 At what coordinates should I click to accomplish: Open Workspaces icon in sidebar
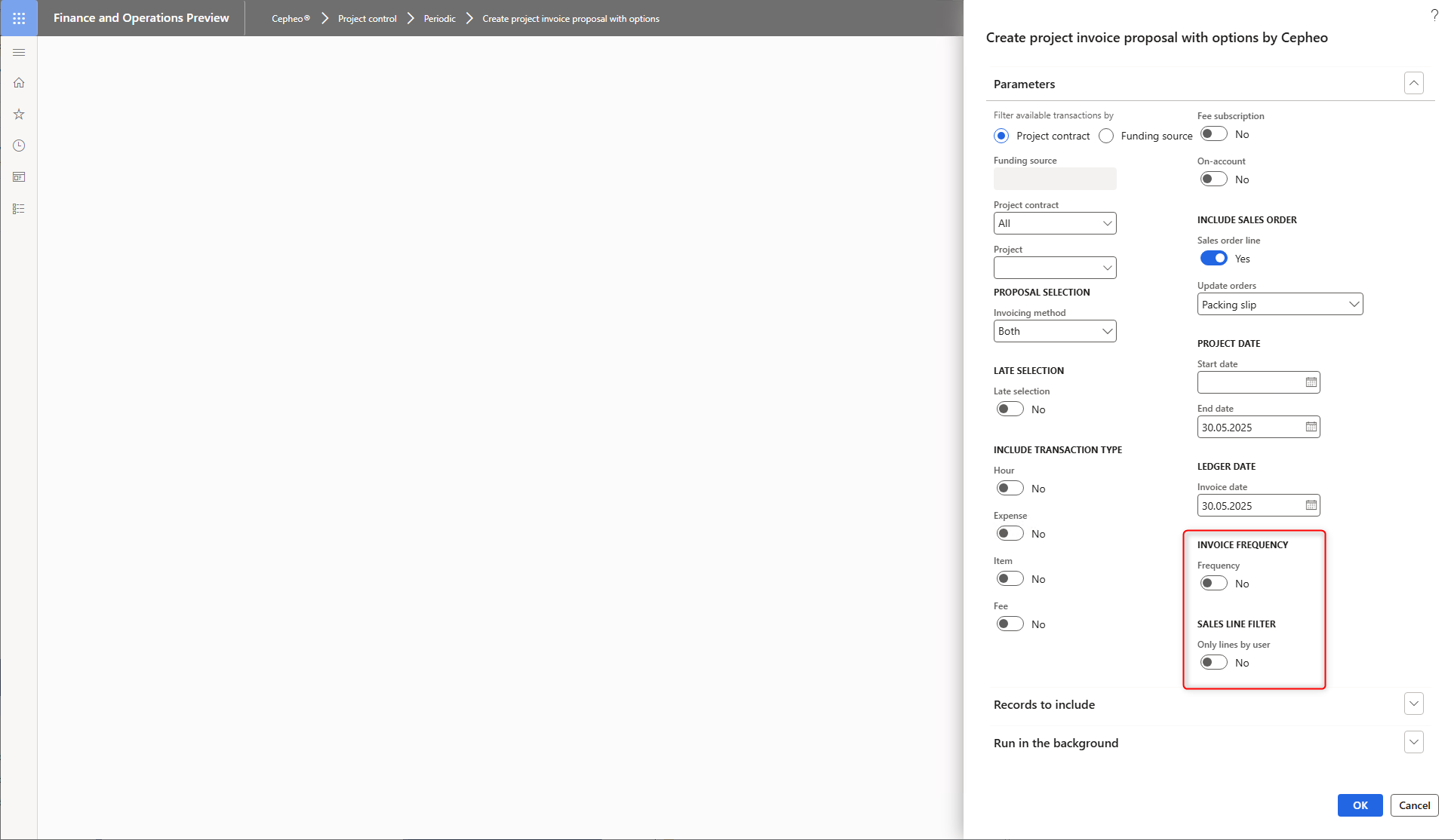coord(19,177)
